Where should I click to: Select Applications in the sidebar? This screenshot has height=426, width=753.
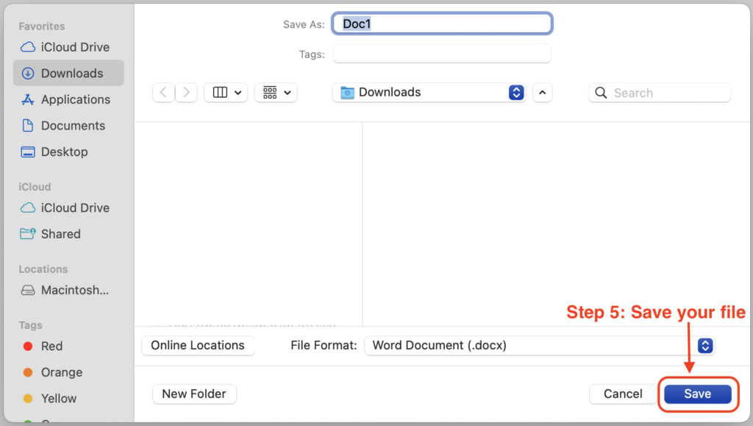pos(75,99)
